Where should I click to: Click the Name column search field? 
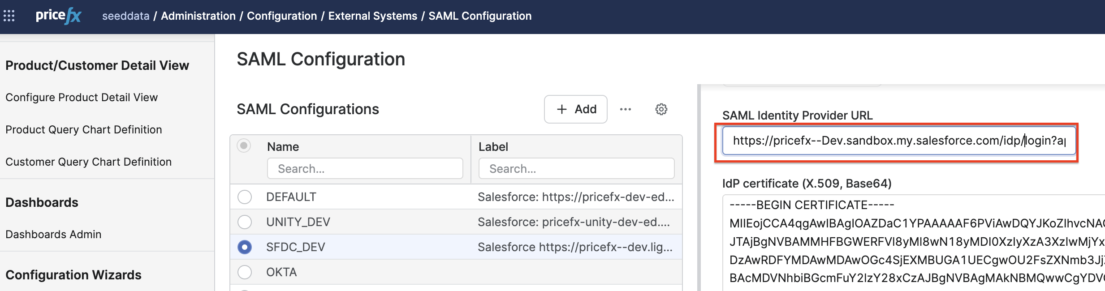(365, 169)
